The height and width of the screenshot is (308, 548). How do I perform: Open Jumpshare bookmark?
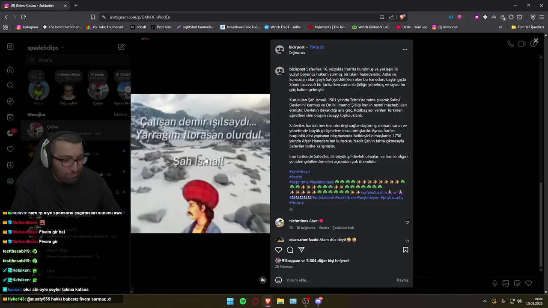pyautogui.click(x=240, y=27)
